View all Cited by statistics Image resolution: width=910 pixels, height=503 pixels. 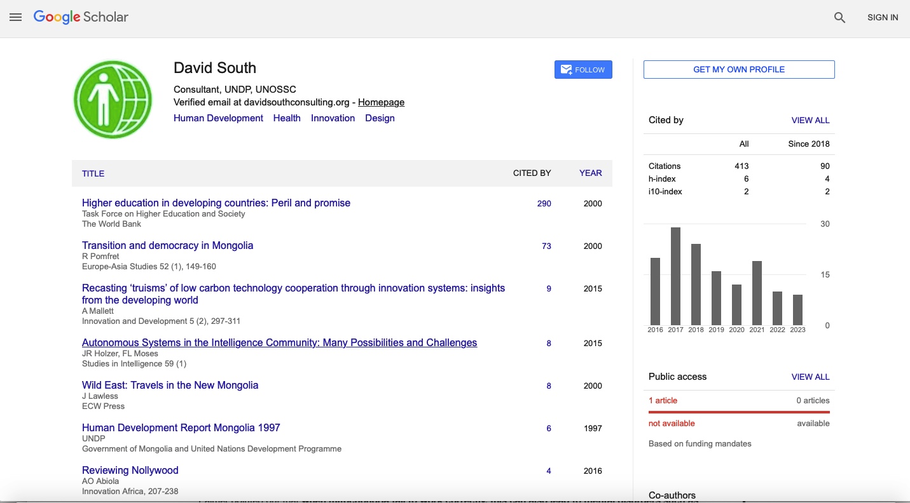810,120
